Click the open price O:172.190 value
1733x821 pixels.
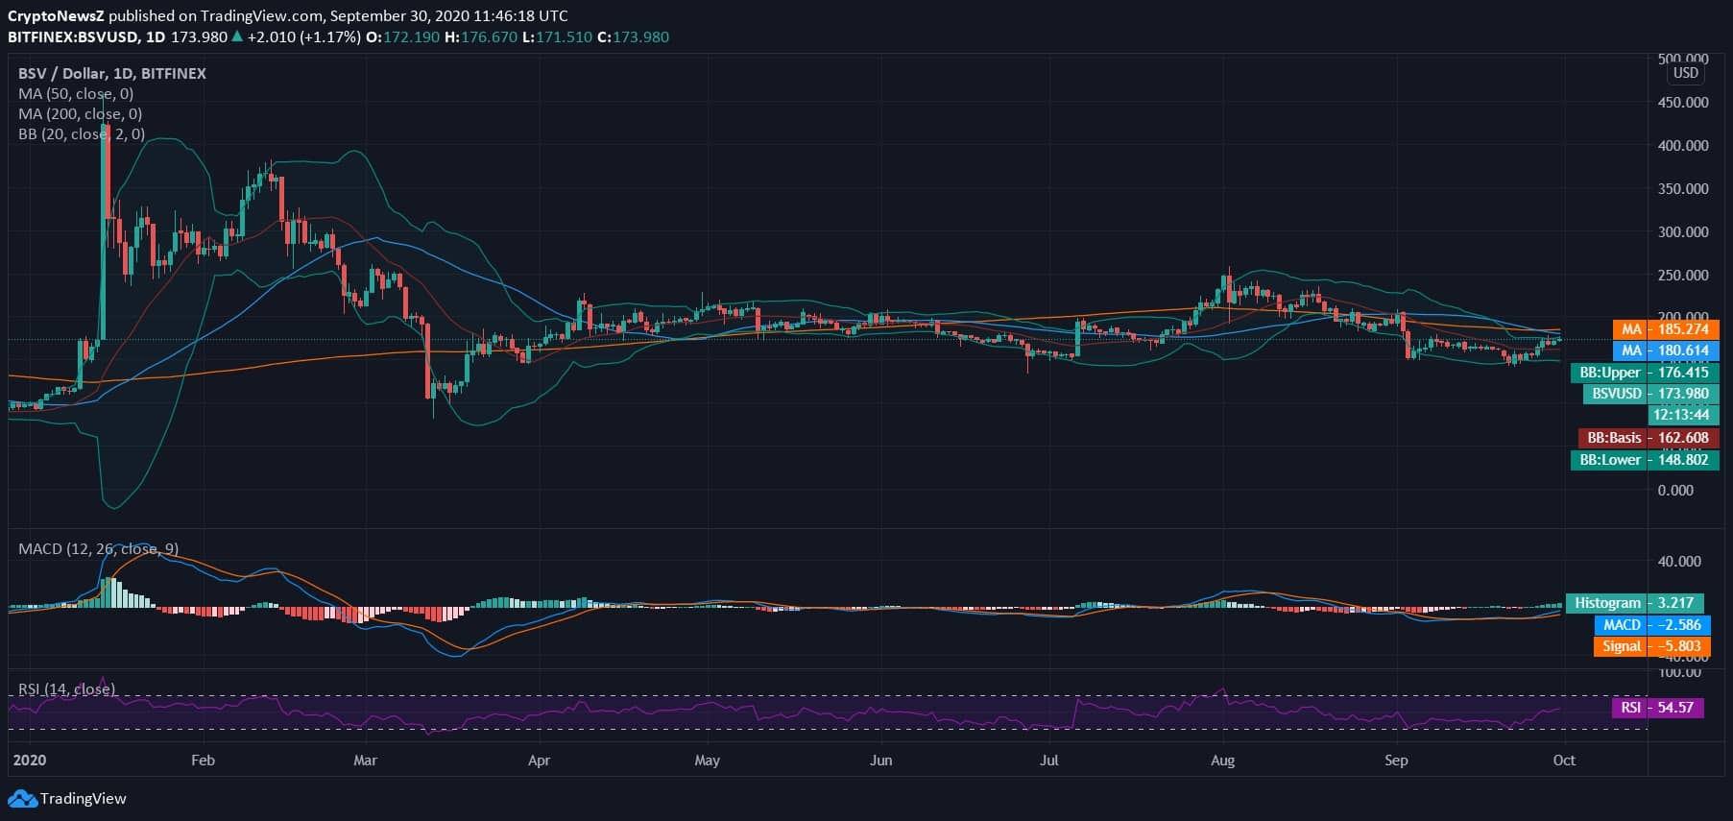click(405, 36)
